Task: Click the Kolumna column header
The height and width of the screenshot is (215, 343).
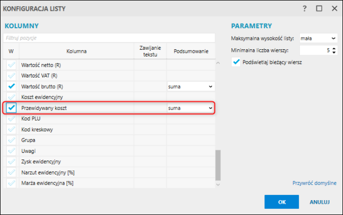Action: (77, 51)
